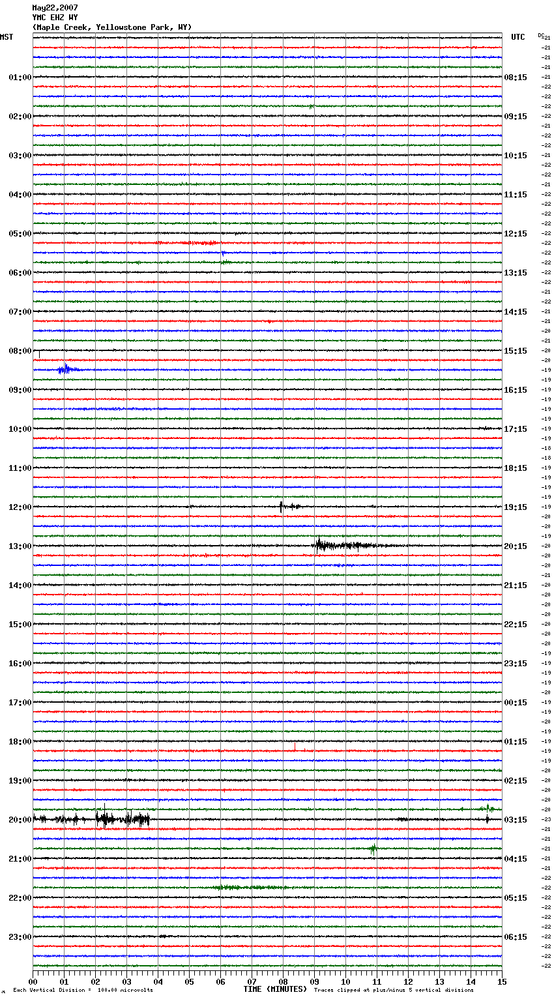The width and height of the screenshot is (554, 999).
Task: Click the 01:00 MST time label
Action: [20, 77]
